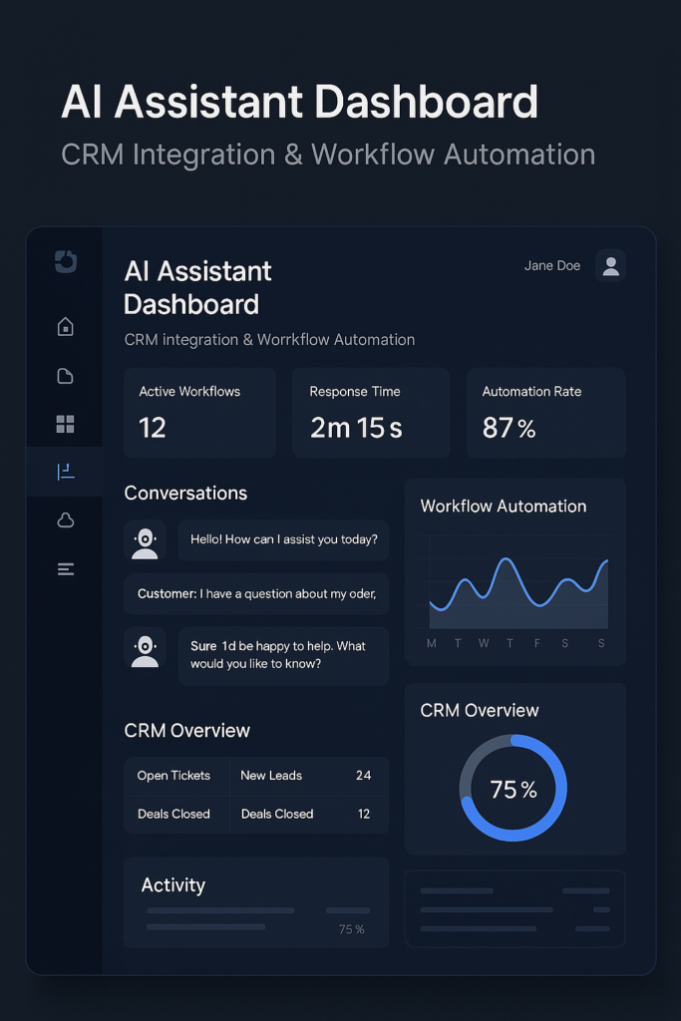The height and width of the screenshot is (1021, 681).
Task: Click the New Leads row
Action: coord(307,776)
